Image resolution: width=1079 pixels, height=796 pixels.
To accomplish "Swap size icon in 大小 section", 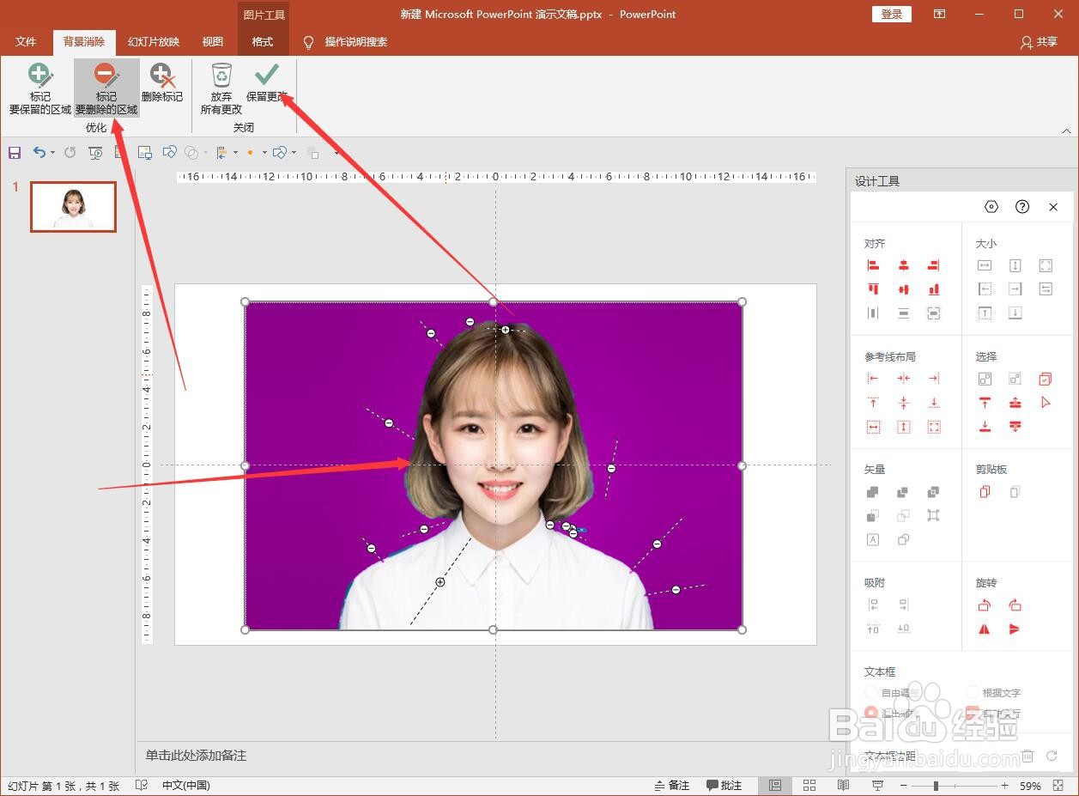I will (1045, 289).
